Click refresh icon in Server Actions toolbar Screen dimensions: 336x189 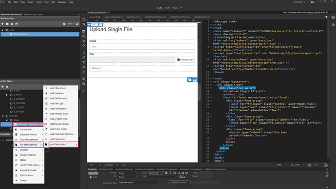[77, 24]
